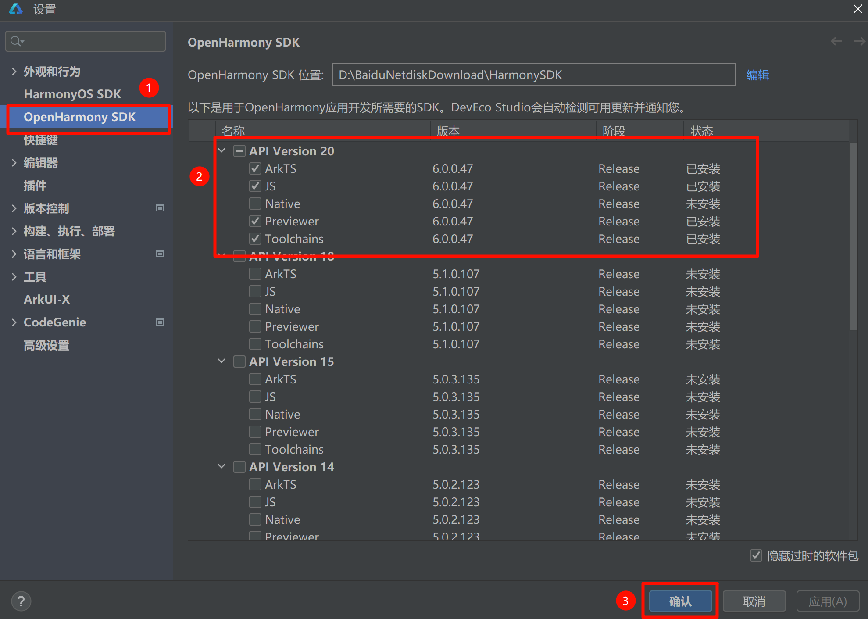Click the help question mark icon
The height and width of the screenshot is (619, 868).
point(21,601)
